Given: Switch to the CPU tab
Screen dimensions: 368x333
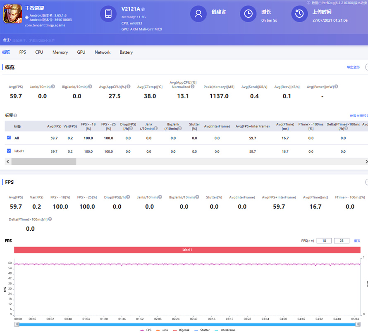Looking at the screenshot, I should (39, 52).
